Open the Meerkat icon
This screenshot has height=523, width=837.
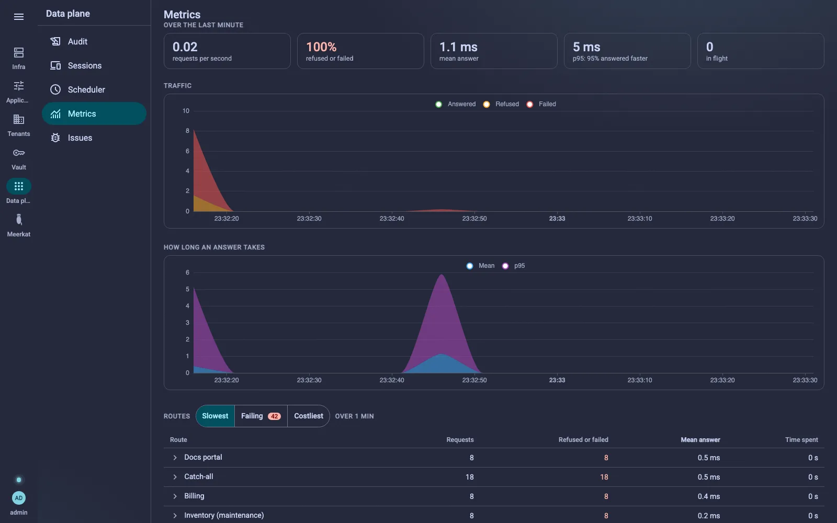click(x=19, y=220)
